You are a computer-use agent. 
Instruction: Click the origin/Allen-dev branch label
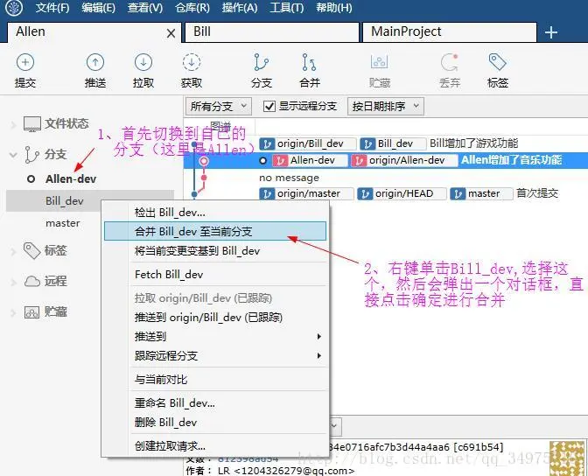click(404, 160)
